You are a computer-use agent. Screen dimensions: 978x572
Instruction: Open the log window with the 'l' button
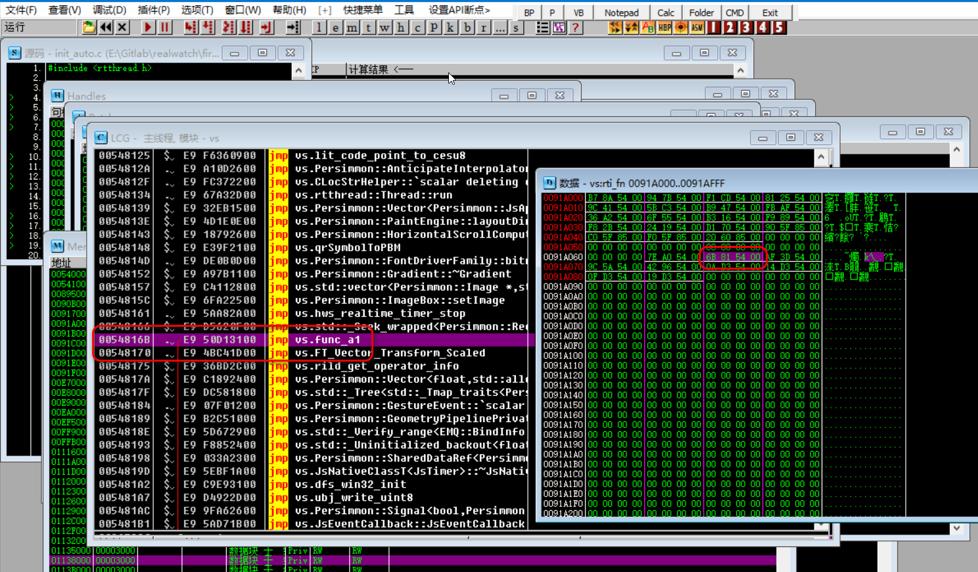point(319,27)
